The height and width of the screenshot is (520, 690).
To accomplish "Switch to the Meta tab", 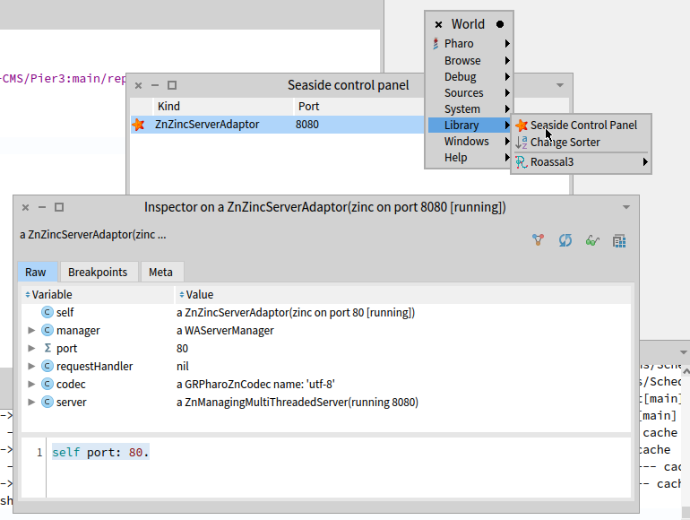I will pyautogui.click(x=160, y=273).
